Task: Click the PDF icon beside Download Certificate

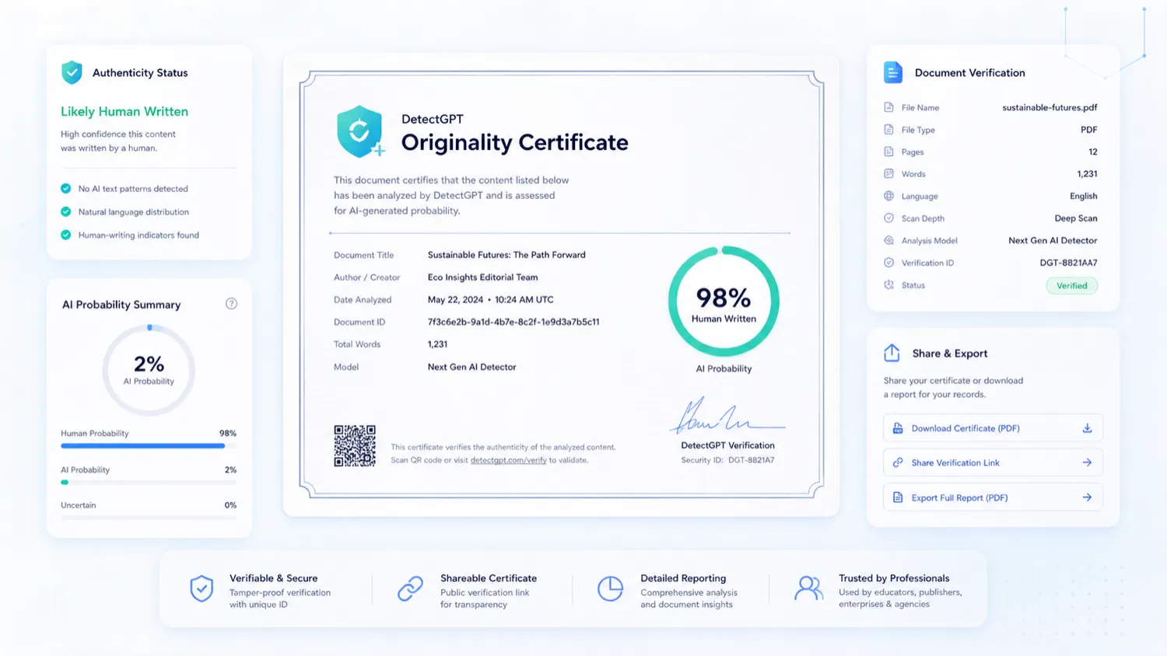Action: [898, 428]
